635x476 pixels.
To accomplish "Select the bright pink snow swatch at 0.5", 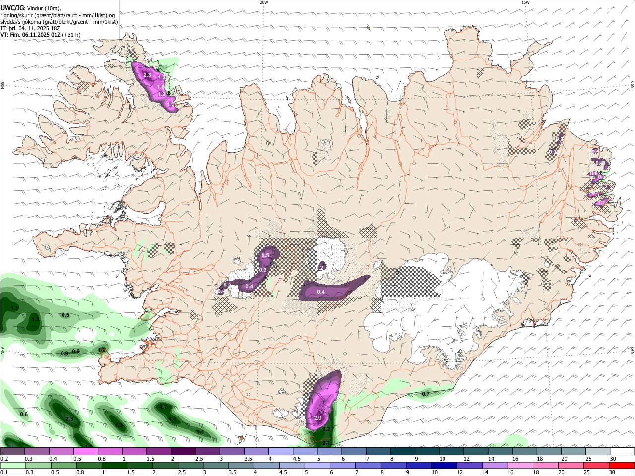I will pos(85,452).
